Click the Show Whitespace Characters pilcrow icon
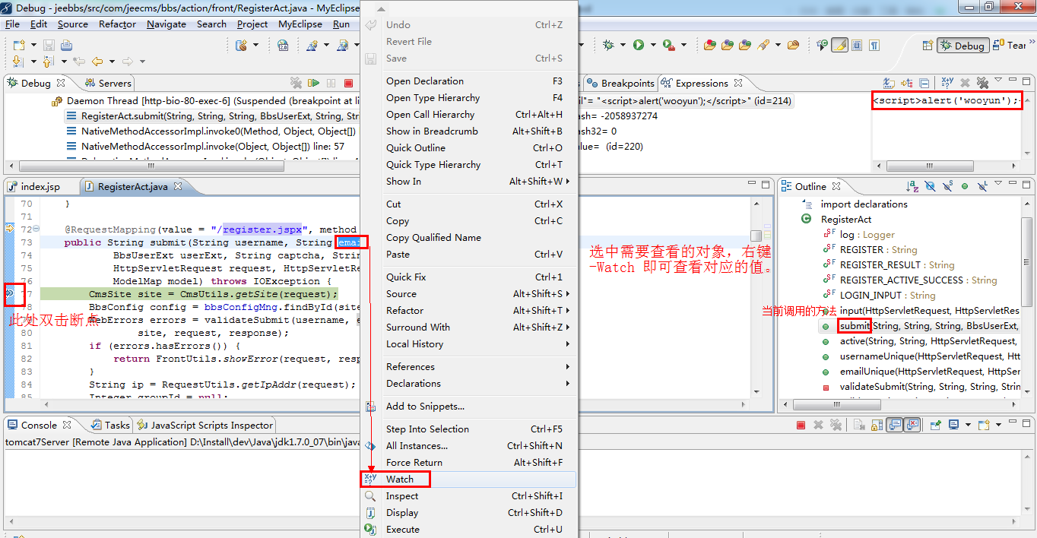The width and height of the screenshot is (1037, 538). point(874,46)
